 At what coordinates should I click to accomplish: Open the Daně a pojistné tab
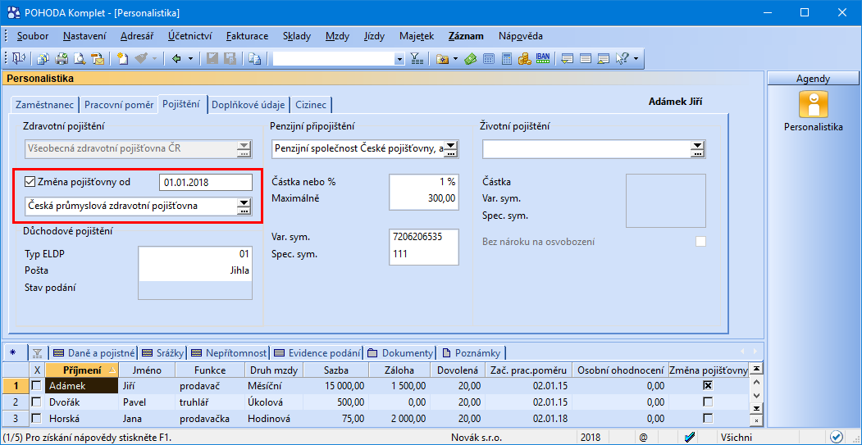click(96, 353)
